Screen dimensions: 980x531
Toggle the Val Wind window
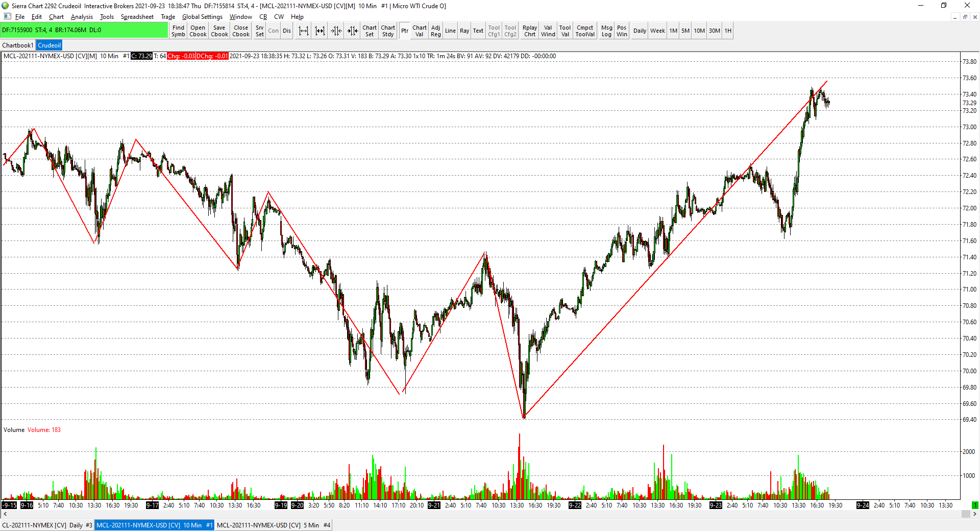548,31
